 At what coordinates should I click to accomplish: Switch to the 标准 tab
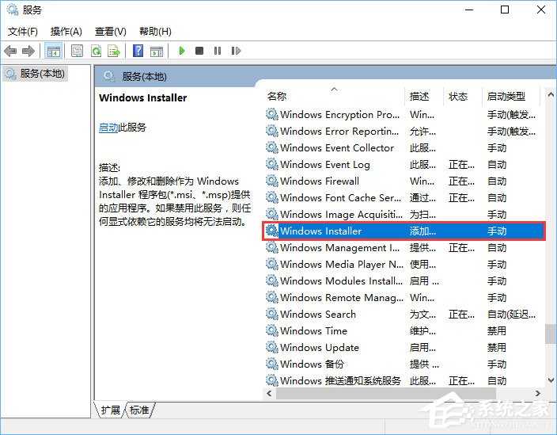coord(139,410)
